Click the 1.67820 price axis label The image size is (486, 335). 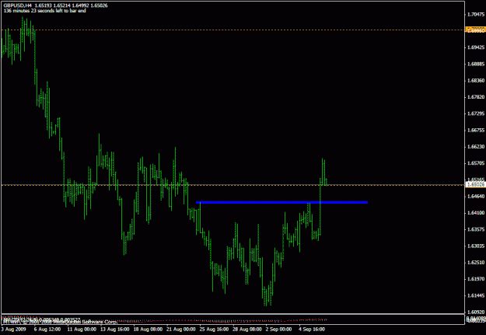[476, 97]
